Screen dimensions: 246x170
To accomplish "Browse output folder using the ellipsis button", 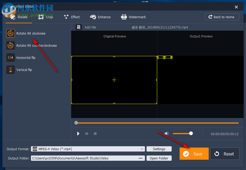I will click(140, 158).
